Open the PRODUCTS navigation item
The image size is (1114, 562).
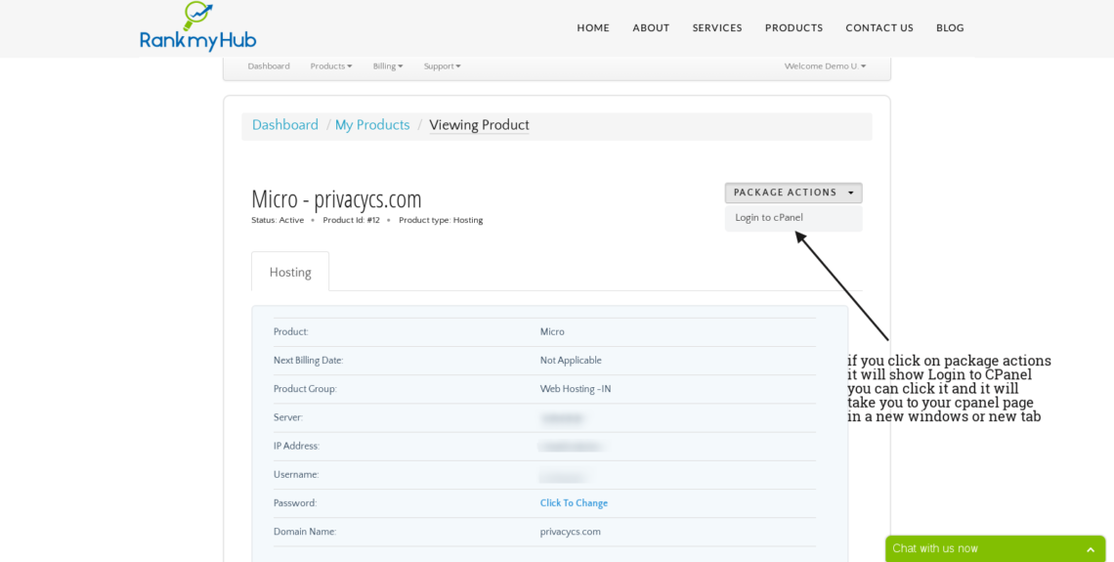point(793,28)
